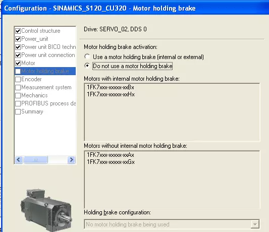Click the horizontal scrollbar thumb in step list
This screenshot has width=269, height=232.
(35, 160)
